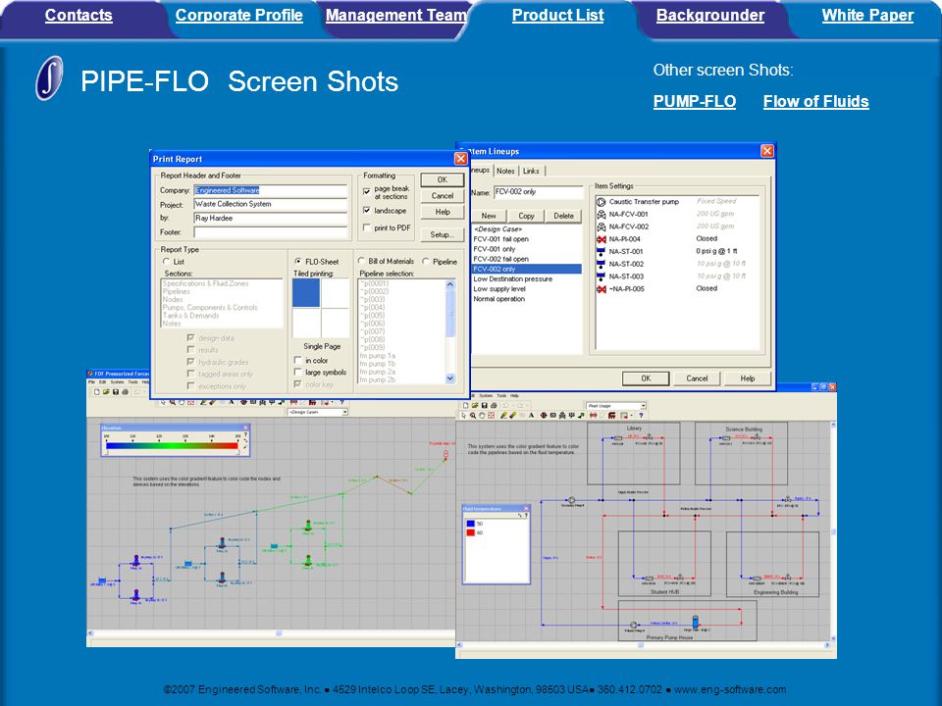Open File menu in FDF Pressurized window
The image size is (942, 706).
[x=91, y=381]
